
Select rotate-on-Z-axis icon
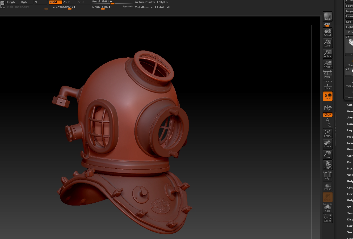point(329,125)
